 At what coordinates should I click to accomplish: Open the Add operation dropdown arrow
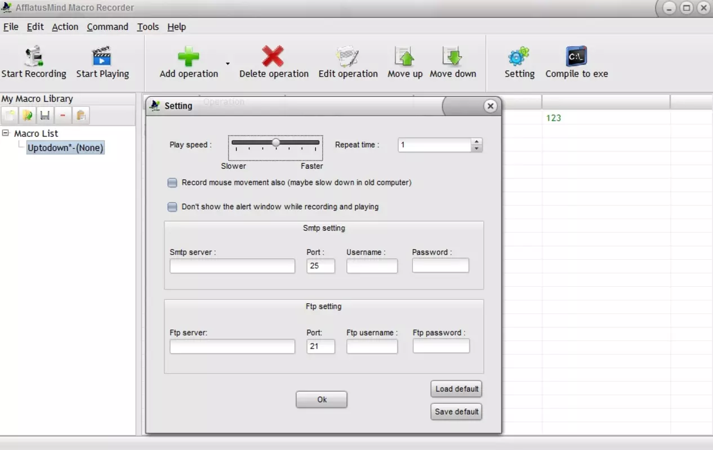pos(228,64)
